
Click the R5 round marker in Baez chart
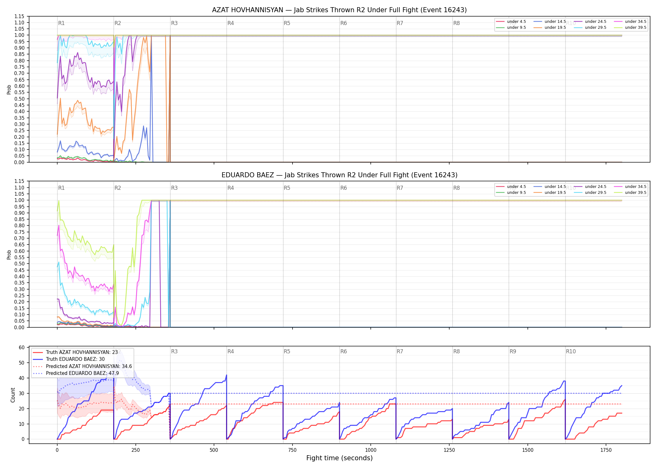click(x=287, y=188)
